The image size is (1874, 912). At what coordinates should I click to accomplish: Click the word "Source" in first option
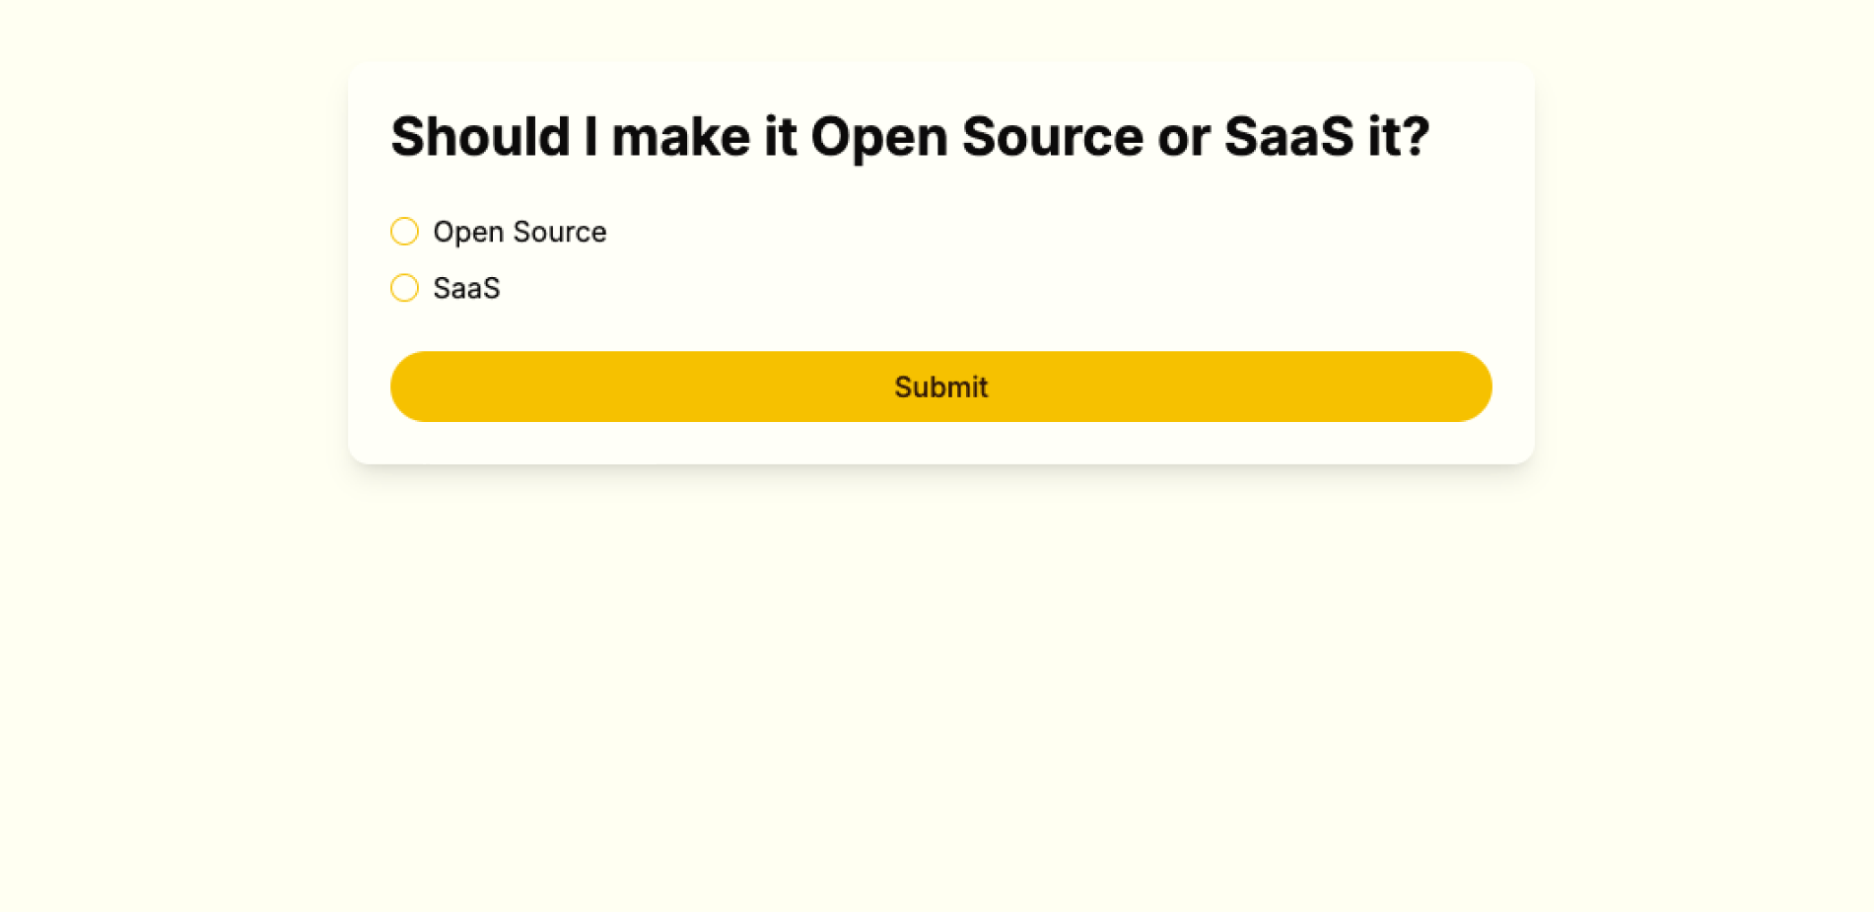(560, 232)
